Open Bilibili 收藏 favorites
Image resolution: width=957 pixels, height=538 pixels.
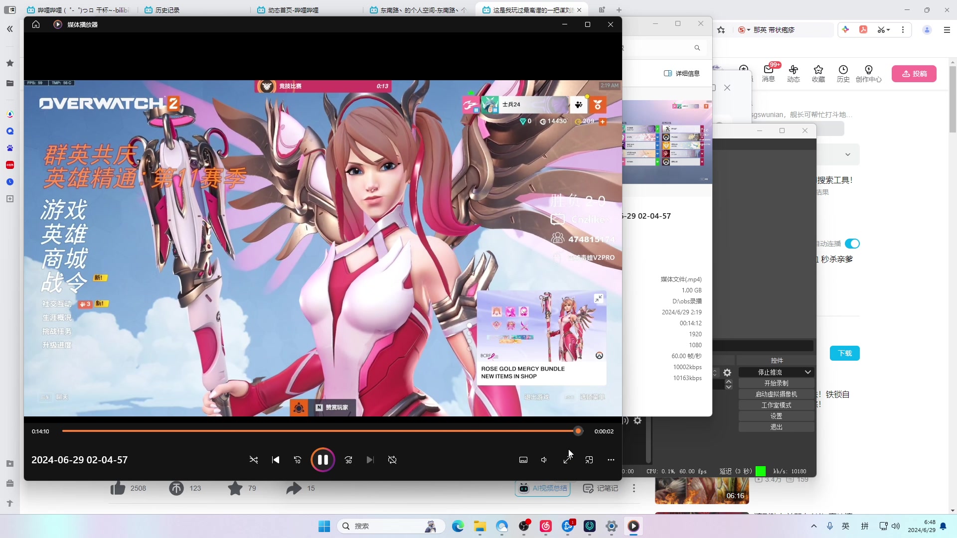[x=818, y=73]
